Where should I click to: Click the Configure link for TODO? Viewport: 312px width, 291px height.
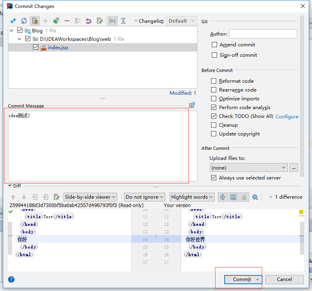coord(287,117)
